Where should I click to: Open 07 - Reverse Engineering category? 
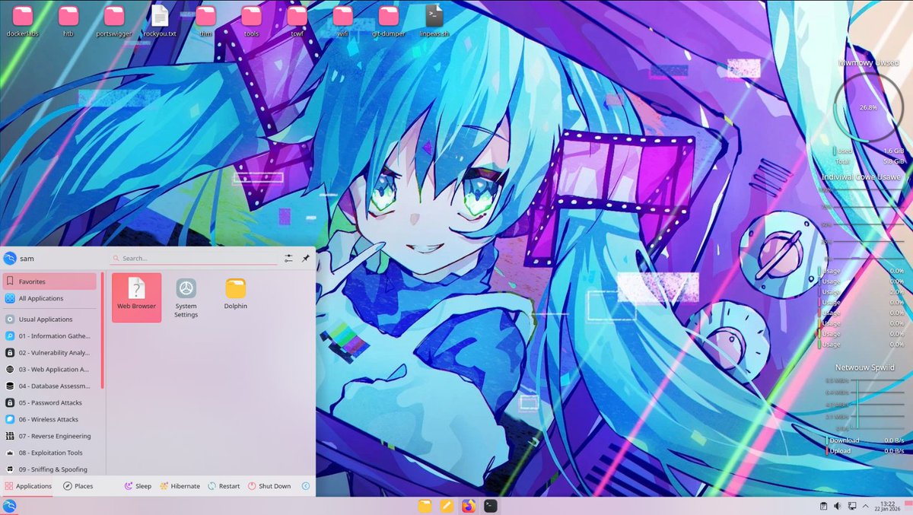point(49,437)
